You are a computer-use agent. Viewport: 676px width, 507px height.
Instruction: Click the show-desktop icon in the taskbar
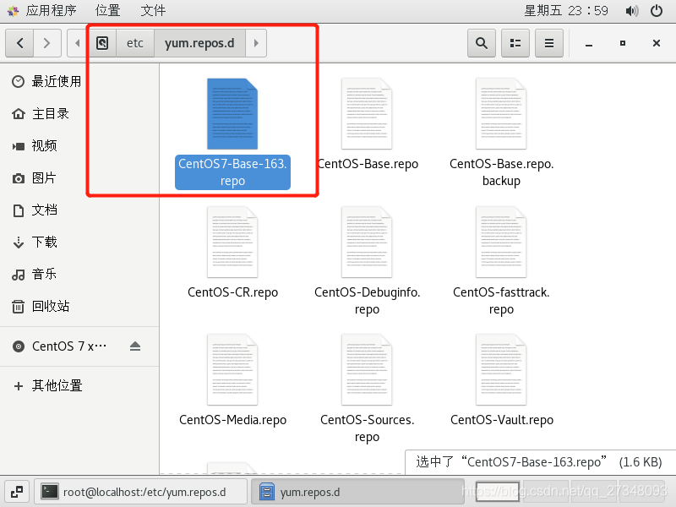(17, 492)
